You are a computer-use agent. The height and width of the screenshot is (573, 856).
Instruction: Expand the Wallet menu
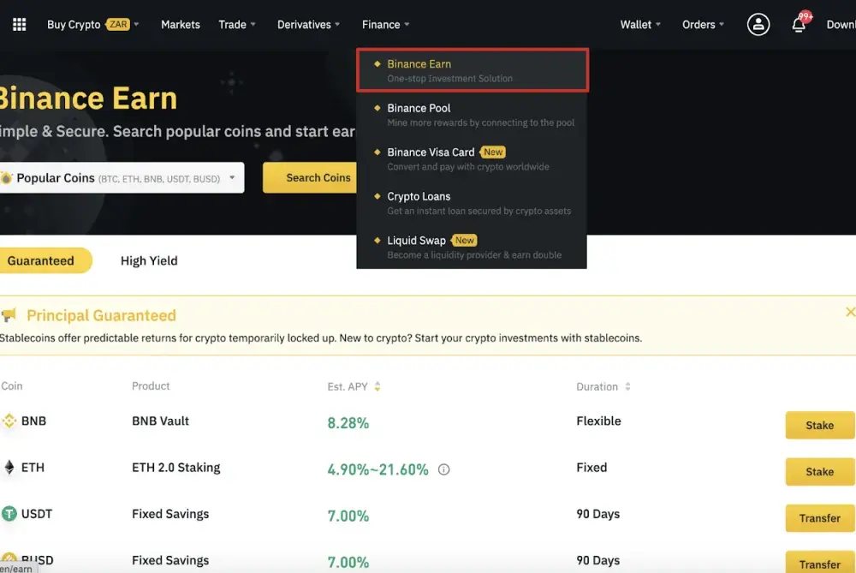click(x=640, y=25)
